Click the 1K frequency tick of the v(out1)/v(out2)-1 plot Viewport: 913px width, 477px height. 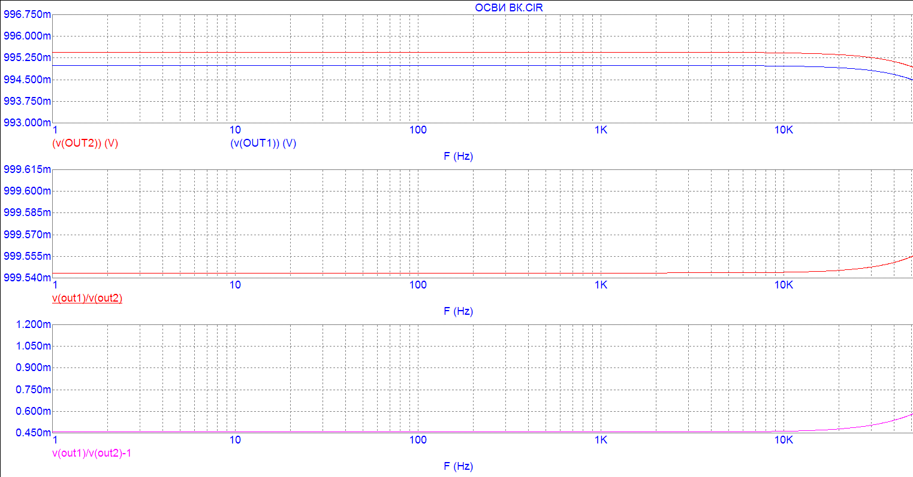coord(601,440)
